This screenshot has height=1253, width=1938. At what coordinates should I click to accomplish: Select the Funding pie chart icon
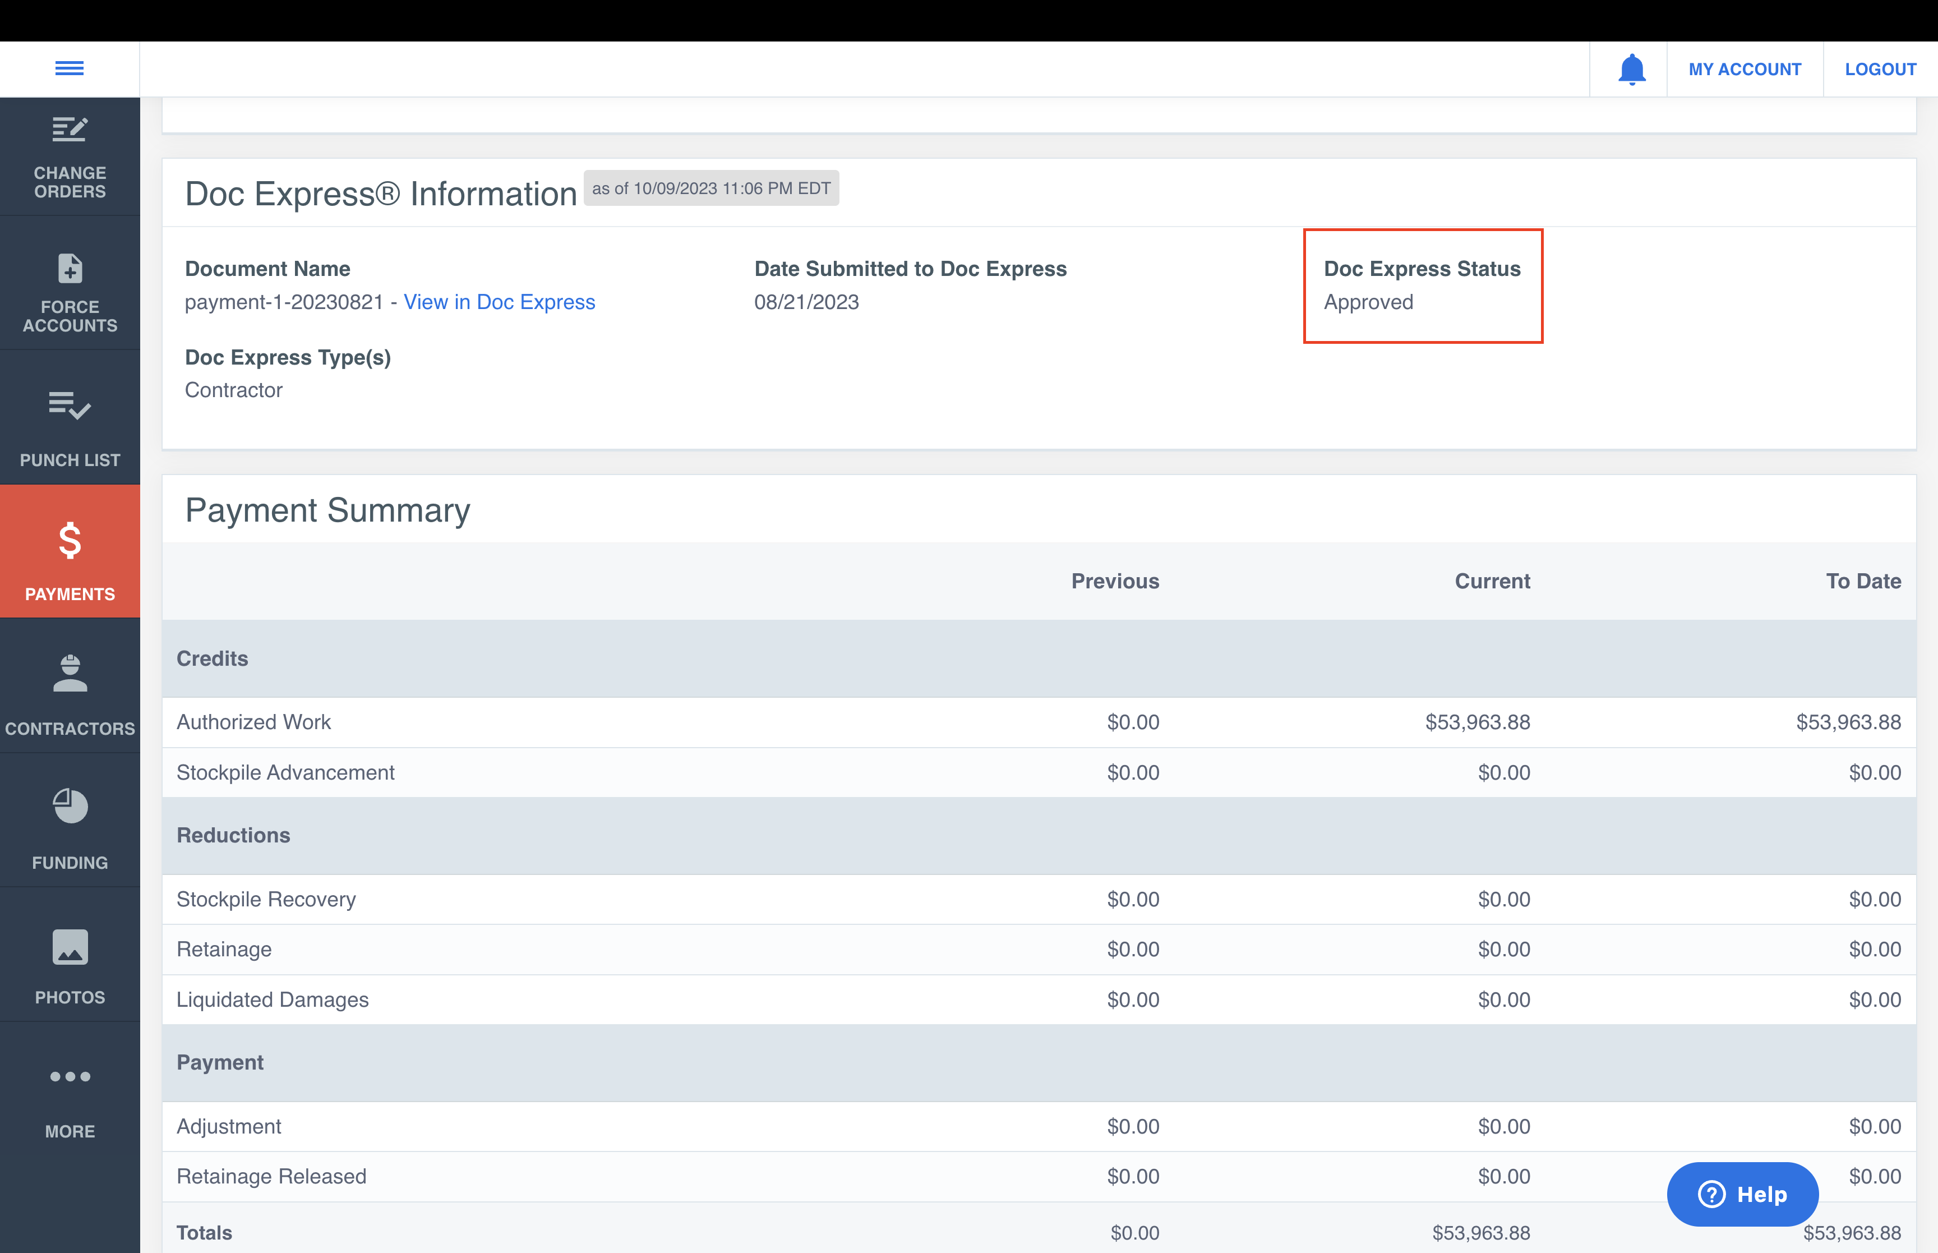click(x=69, y=807)
